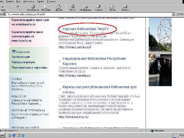Screen dimensions: 184x138
Task: Click the Справочники heading text
Action: coord(23,52)
